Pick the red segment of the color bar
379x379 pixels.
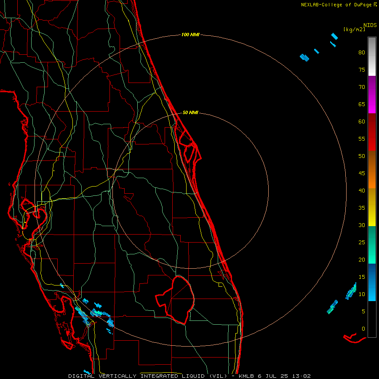[x=372, y=132]
